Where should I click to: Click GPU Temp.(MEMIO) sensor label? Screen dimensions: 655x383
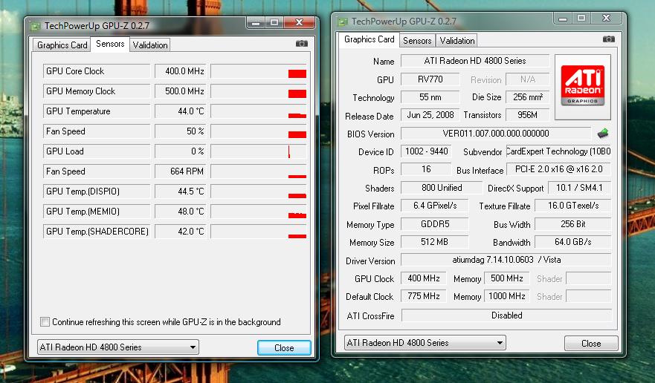pyautogui.click(x=97, y=211)
